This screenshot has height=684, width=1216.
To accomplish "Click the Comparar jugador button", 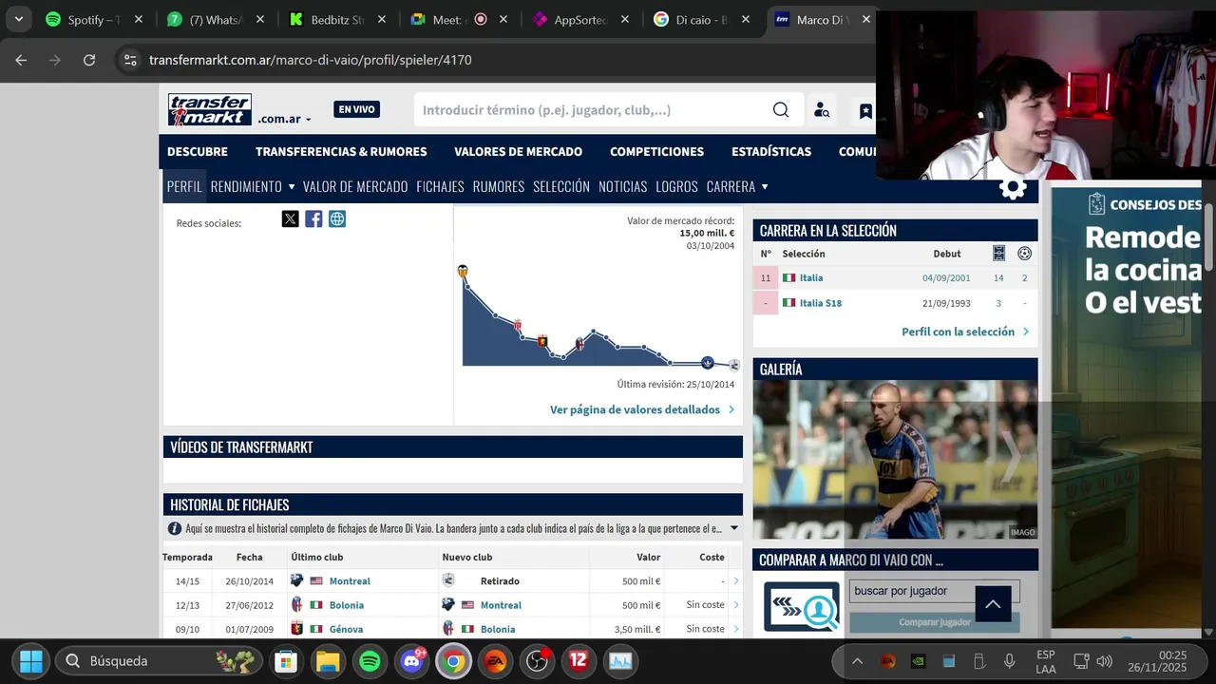I will click(x=935, y=622).
